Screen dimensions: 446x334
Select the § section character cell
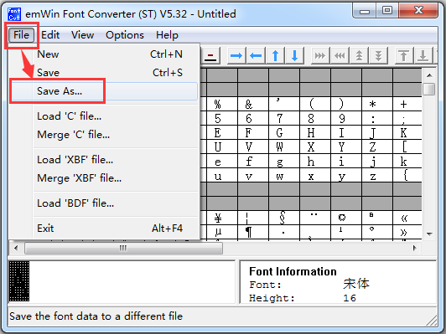tap(284, 218)
